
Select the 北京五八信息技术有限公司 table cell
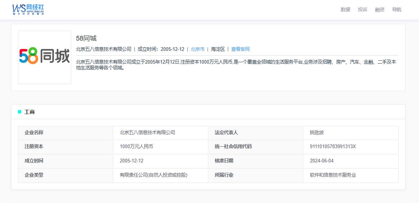coord(161,133)
